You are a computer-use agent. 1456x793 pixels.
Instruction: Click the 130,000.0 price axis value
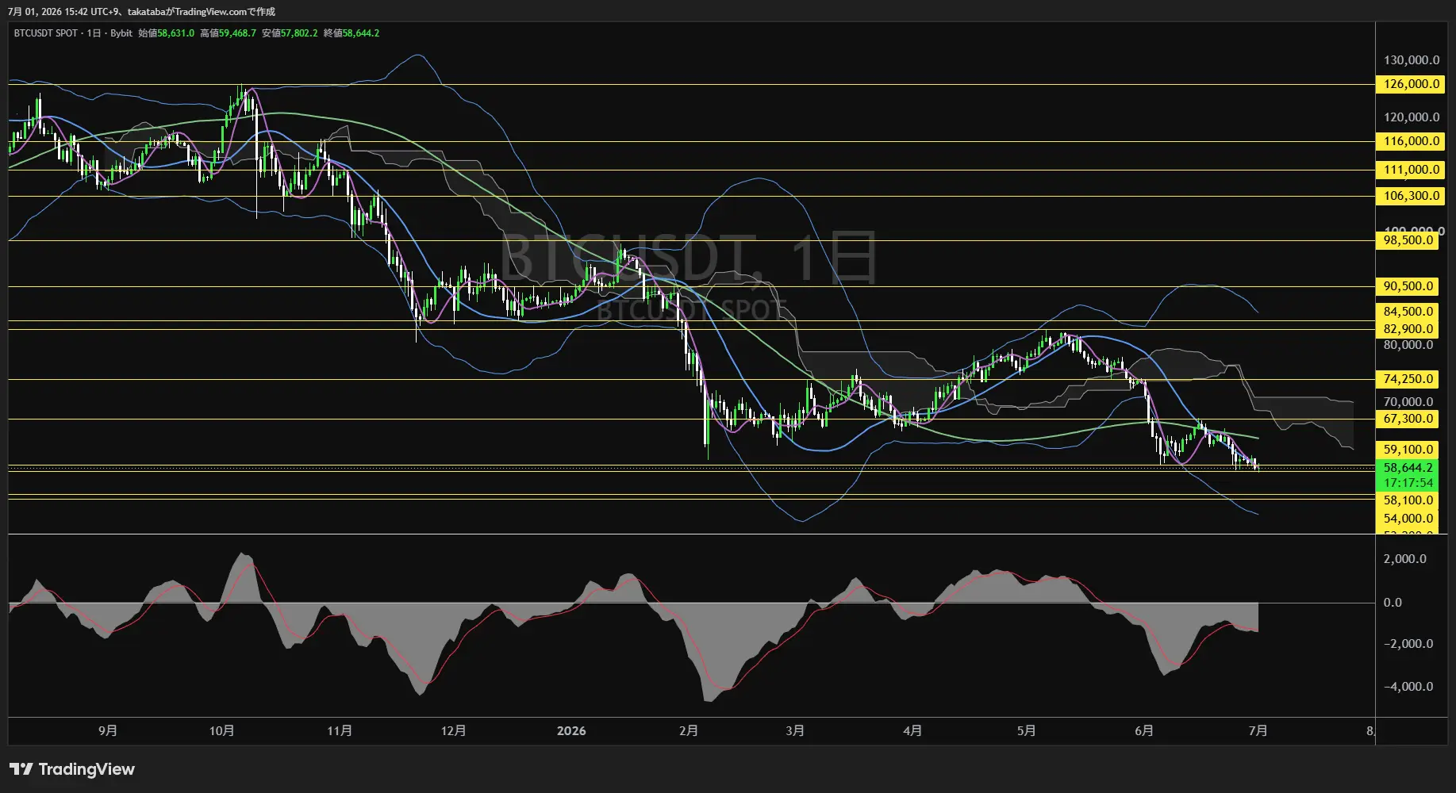pos(1411,60)
